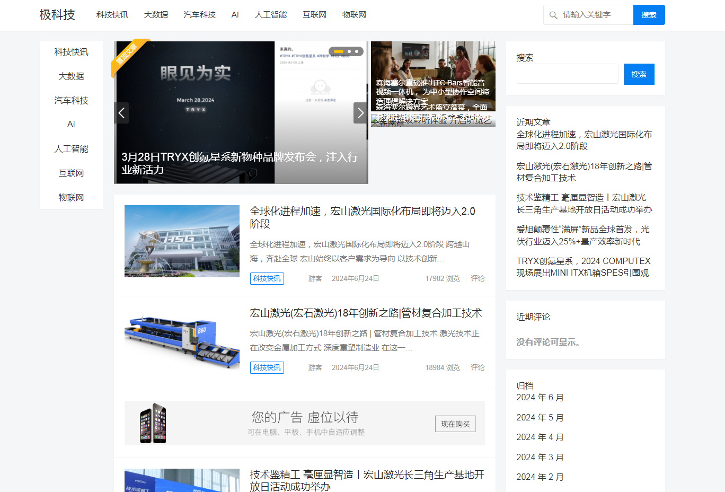This screenshot has height=492, width=725.
Task: Click the magnifier icon in header search
Action: 553,15
